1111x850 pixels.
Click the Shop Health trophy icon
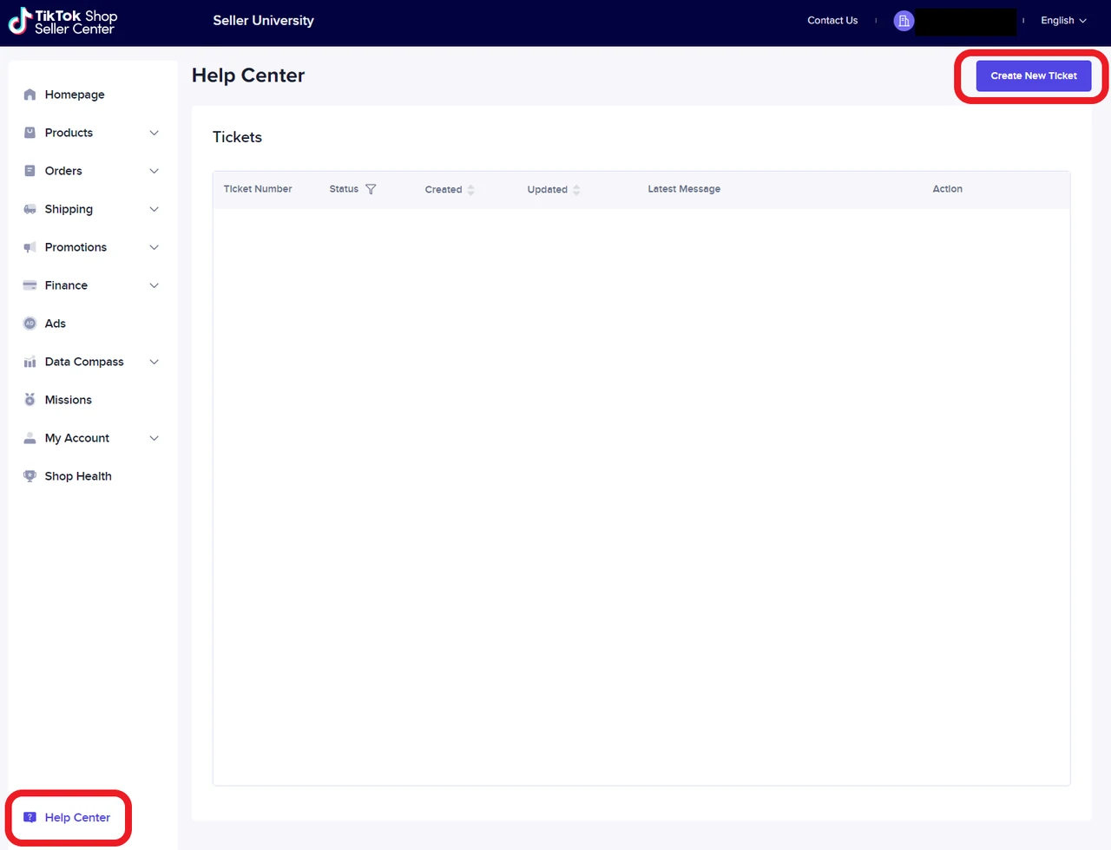tap(30, 476)
